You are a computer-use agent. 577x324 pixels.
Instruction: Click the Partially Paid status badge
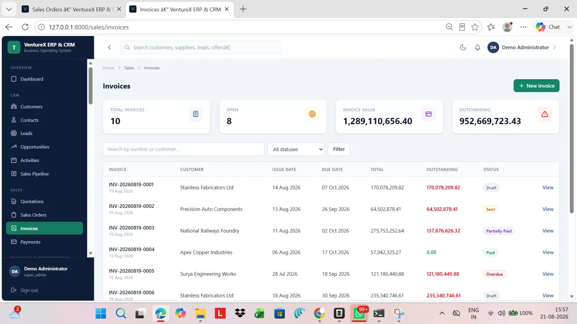click(x=499, y=231)
